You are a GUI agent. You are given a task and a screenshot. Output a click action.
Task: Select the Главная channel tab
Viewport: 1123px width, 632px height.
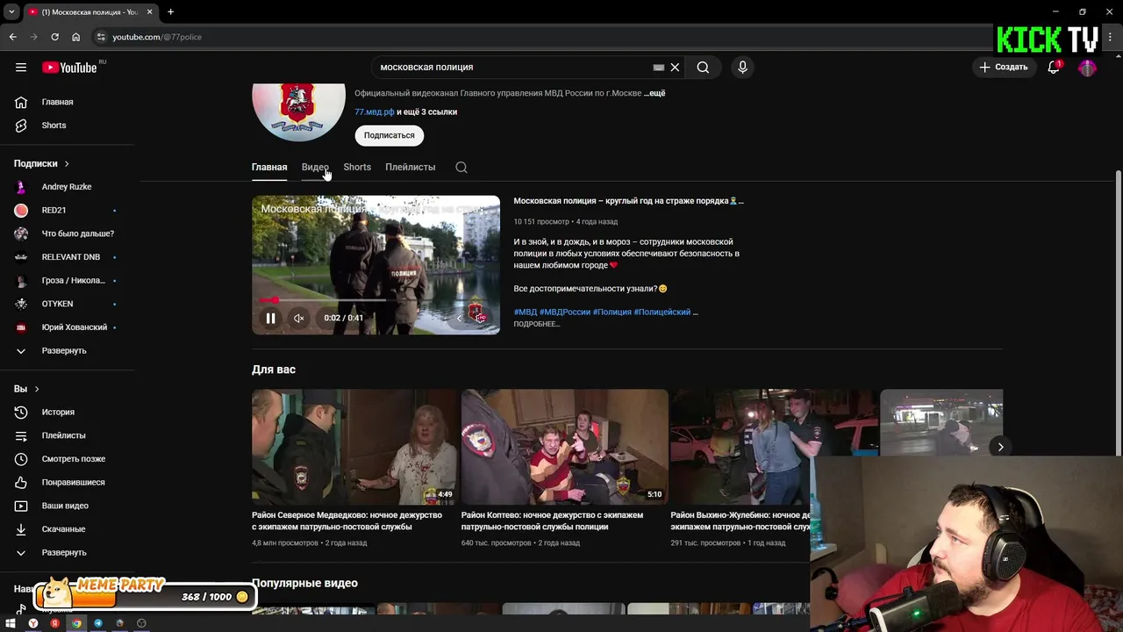(x=269, y=168)
